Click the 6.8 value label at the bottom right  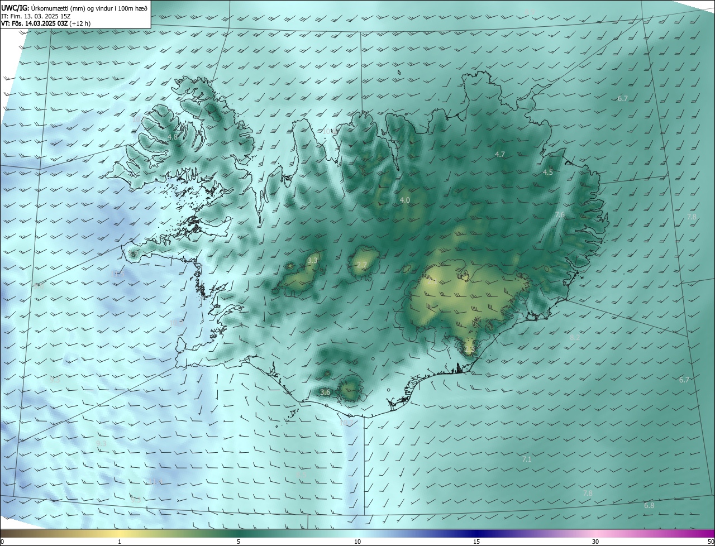[649, 506]
